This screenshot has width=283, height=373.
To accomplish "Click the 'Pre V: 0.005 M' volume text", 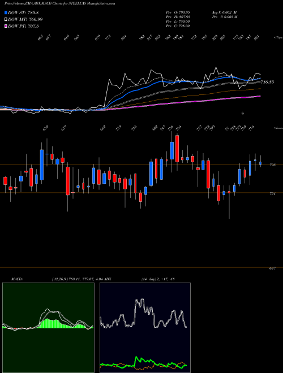I will (224, 17).
